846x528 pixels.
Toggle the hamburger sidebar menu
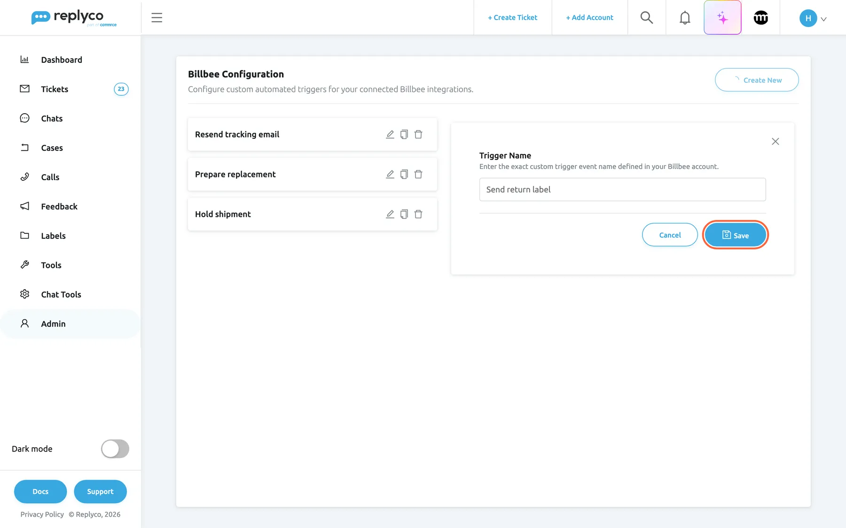(157, 17)
